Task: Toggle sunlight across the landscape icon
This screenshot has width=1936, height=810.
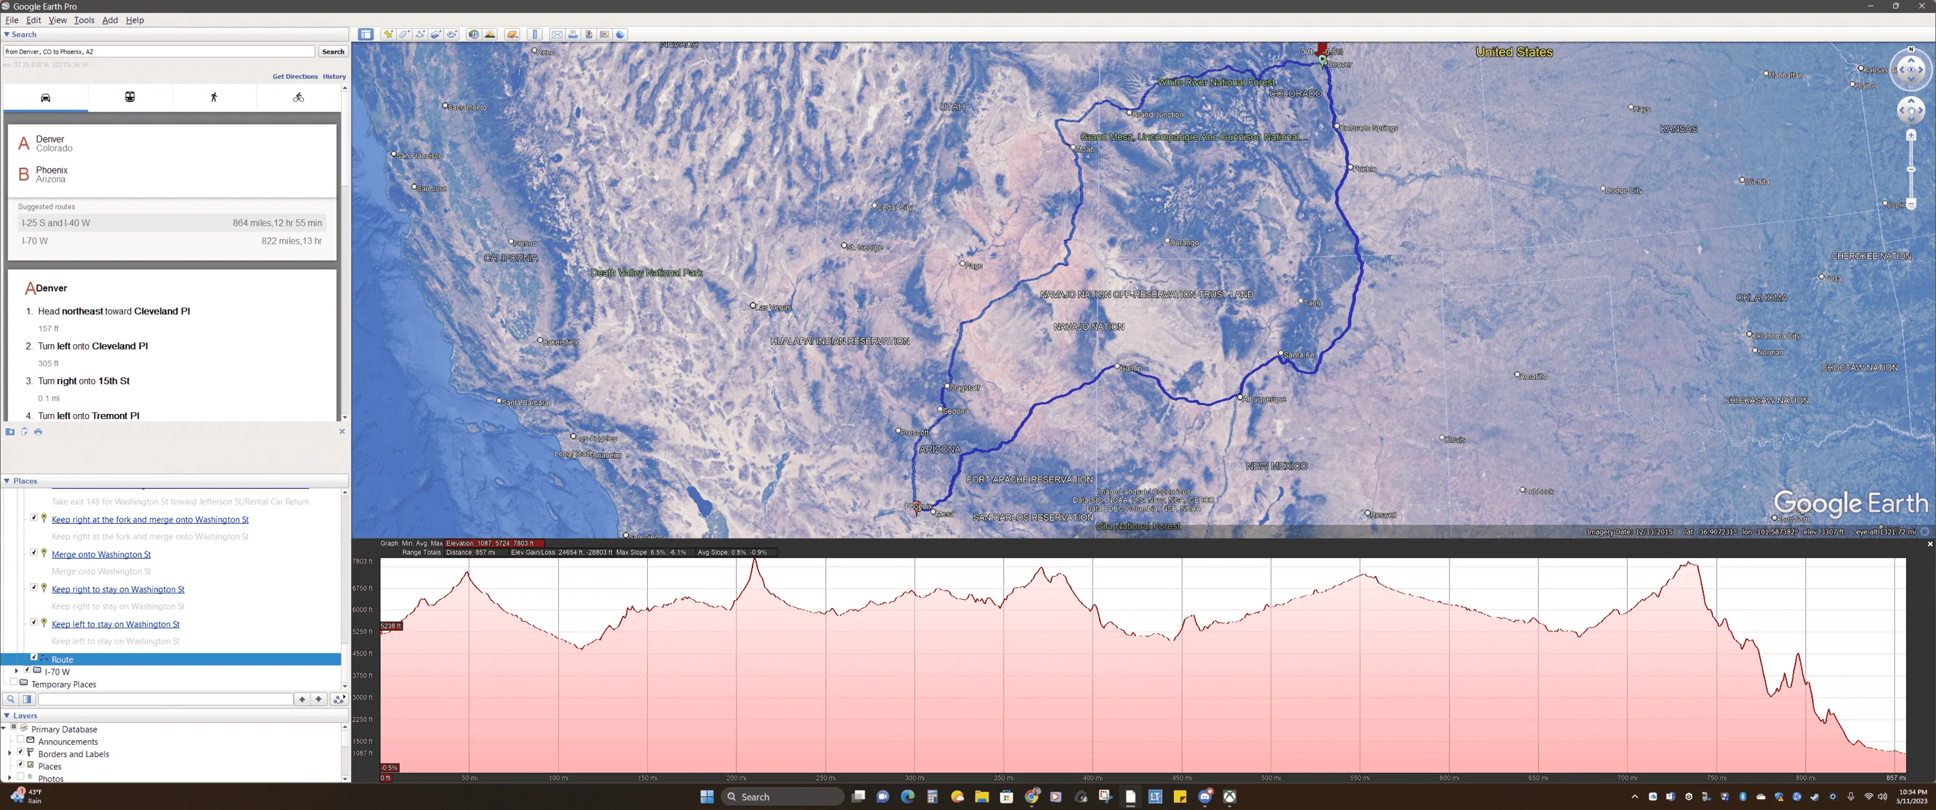Action: pyautogui.click(x=490, y=35)
